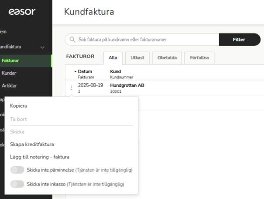Select Skicka in the context menu
264x199 pixels.
tap(17, 132)
